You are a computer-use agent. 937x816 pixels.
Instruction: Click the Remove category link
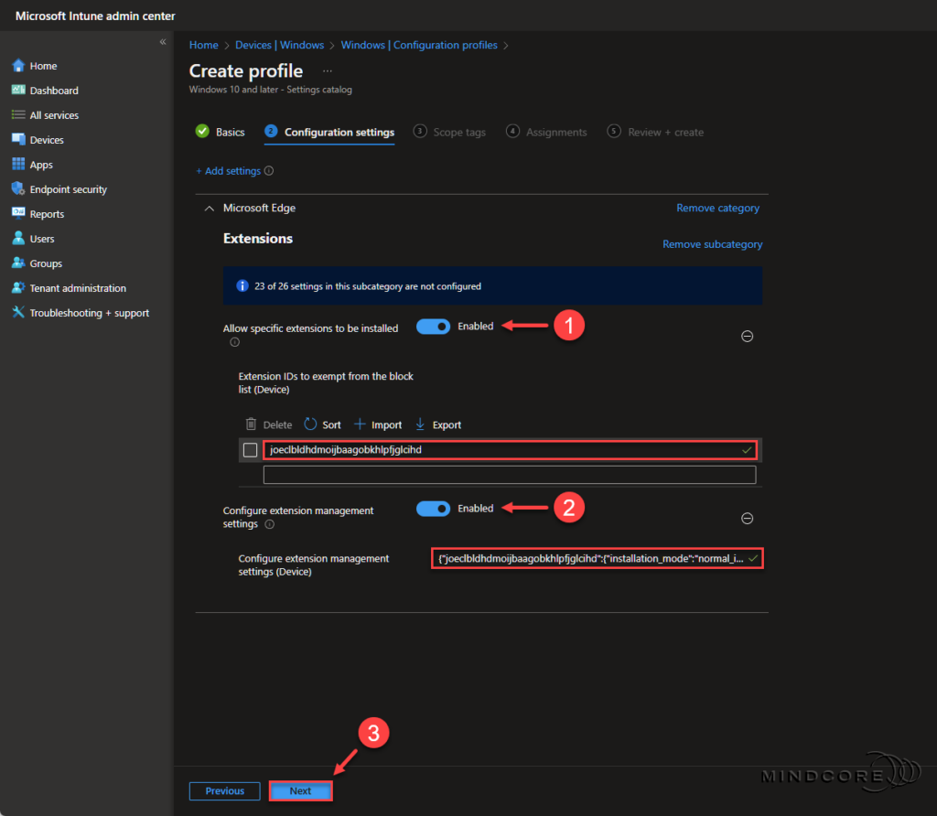pyautogui.click(x=717, y=208)
